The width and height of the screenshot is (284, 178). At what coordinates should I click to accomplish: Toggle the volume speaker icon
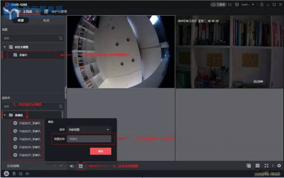click(72, 166)
